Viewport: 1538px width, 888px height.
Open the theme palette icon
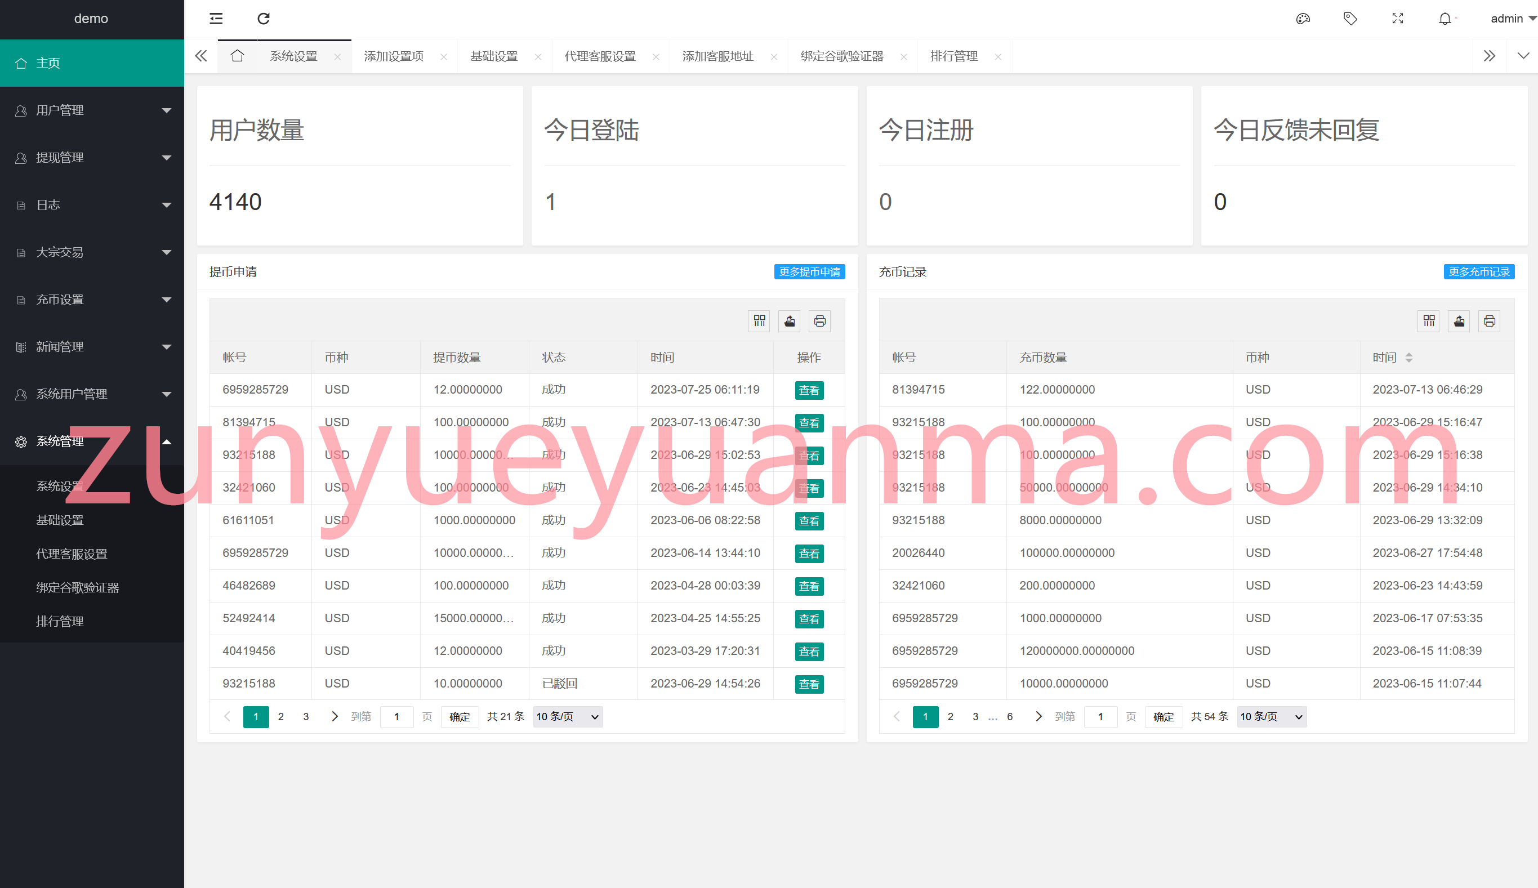tap(1303, 19)
